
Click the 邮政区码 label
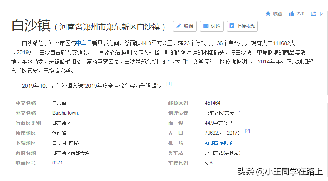pos(178,103)
